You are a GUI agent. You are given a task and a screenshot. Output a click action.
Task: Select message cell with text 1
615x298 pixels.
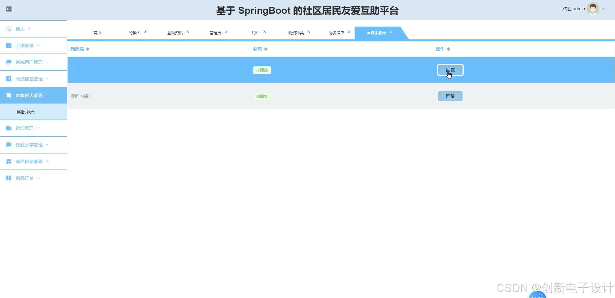[72, 70]
